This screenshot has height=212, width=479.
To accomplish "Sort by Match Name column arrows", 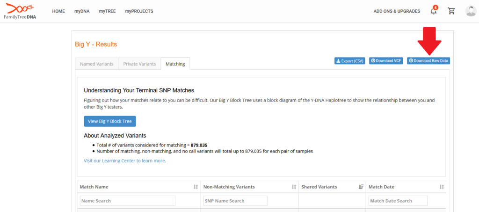I will [x=196, y=187].
